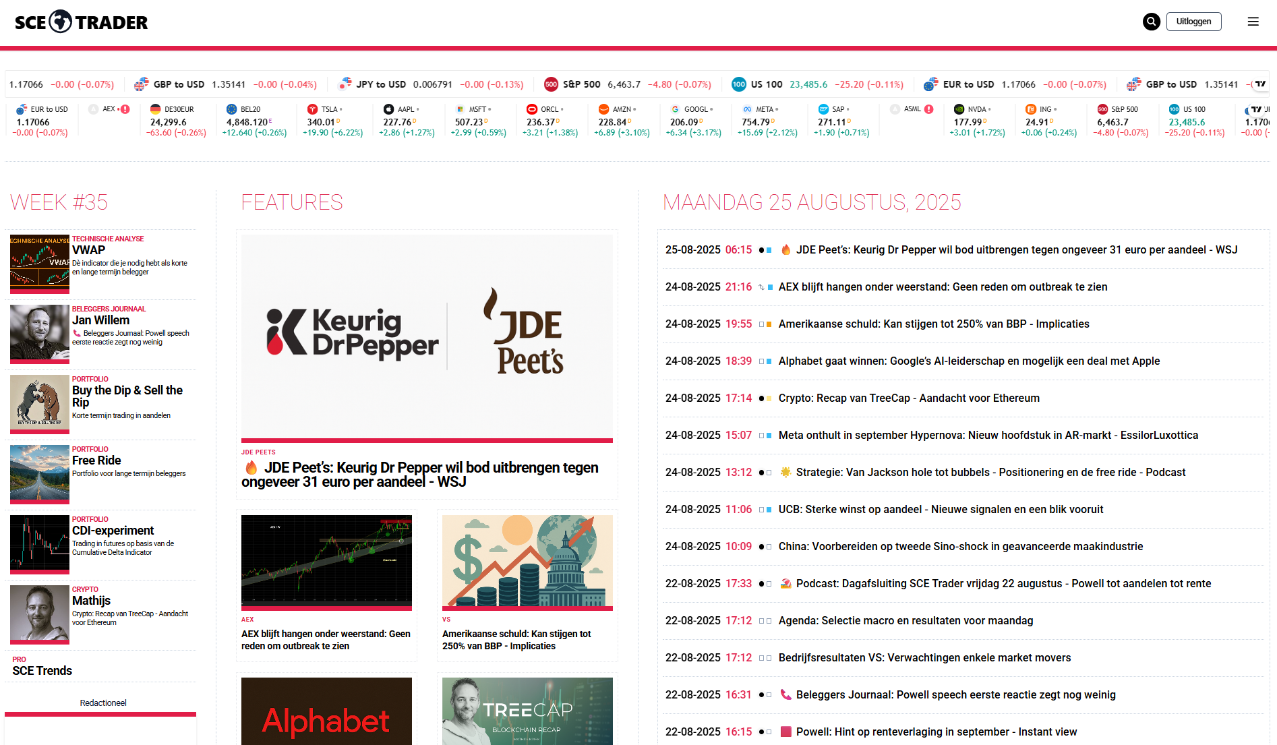Open news: Agenda selectie macro

905,620
